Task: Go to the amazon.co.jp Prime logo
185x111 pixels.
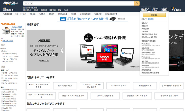Action: 11,3
